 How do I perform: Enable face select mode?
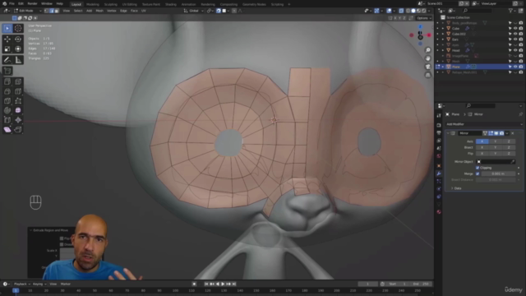pyautogui.click(x=57, y=11)
